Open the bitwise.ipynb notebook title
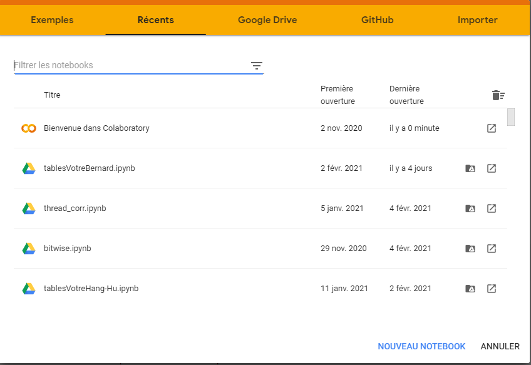The height and width of the screenshot is (365, 531). click(x=68, y=249)
